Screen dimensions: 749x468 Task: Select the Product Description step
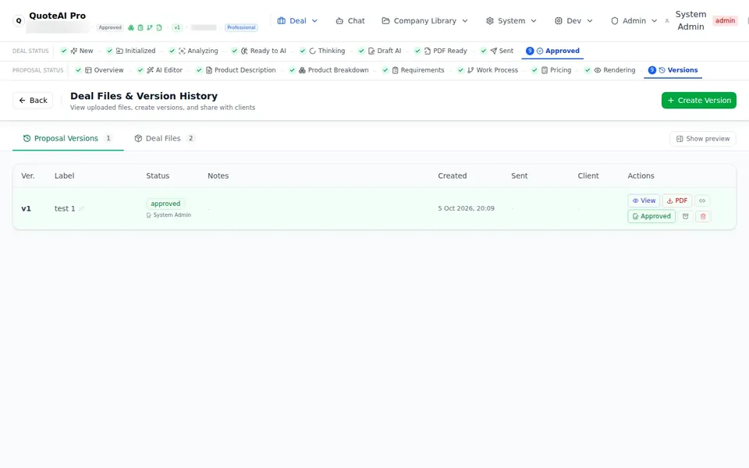tap(236, 70)
